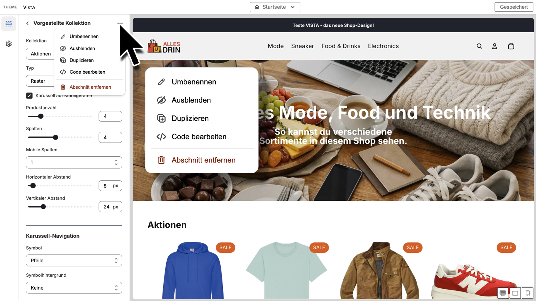The height and width of the screenshot is (301, 536).
Task: Open theme settings gear icon
Action: click(x=9, y=44)
